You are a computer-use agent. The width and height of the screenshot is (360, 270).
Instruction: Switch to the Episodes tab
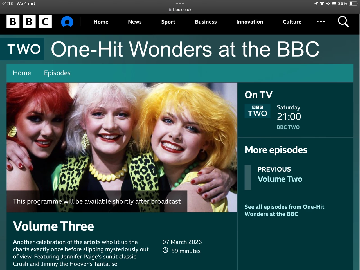click(57, 73)
